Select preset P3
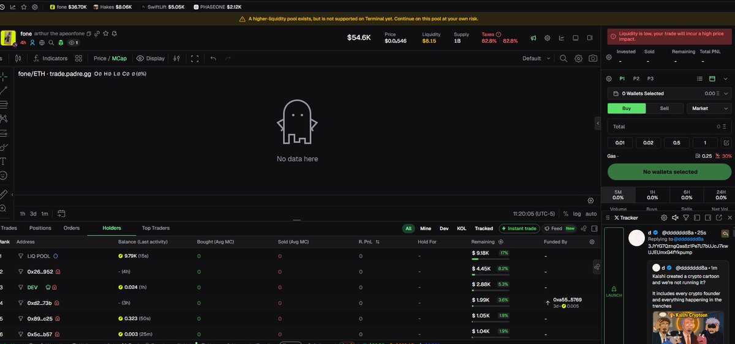 (650, 78)
